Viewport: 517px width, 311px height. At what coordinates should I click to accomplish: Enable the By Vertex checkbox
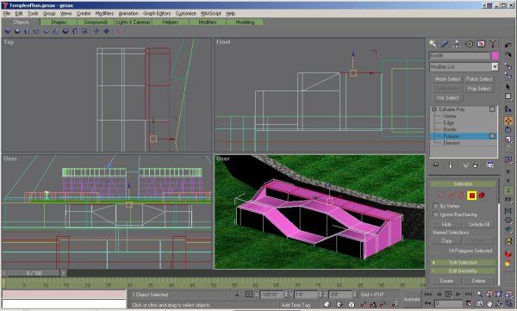(435, 206)
